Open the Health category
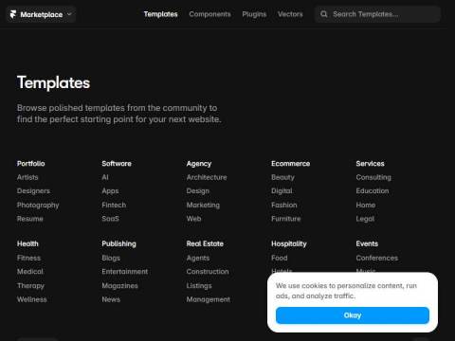The width and height of the screenshot is (455, 341). [x=27, y=243]
